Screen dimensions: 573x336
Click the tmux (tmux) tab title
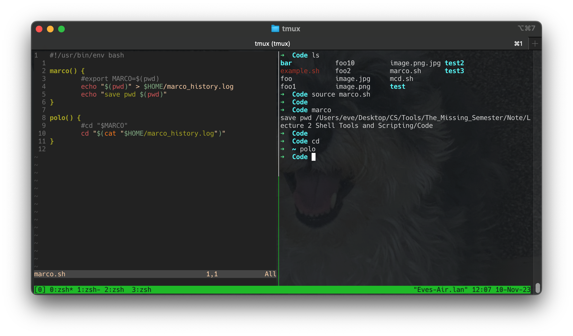point(272,44)
